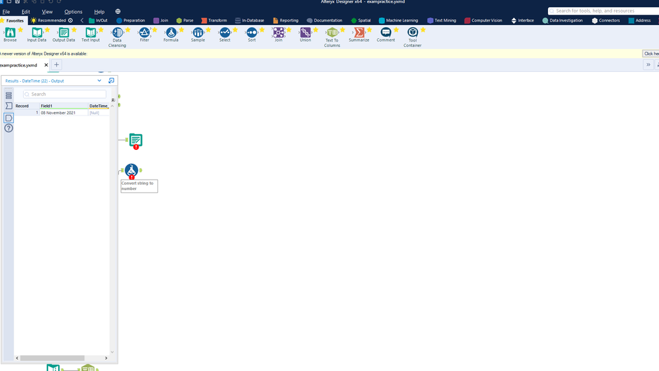Switch to the Favorites palette tab

(x=14, y=20)
